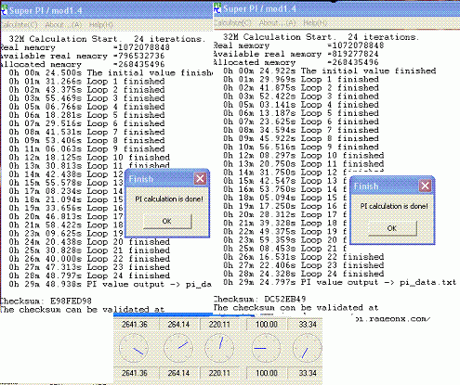The image size is (460, 385).
Task: Click line '0h 00m 24.500s The initial value'
Action: pyautogui.click(x=111, y=73)
